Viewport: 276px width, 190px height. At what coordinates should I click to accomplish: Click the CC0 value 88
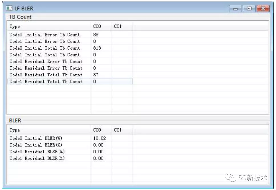coord(96,35)
